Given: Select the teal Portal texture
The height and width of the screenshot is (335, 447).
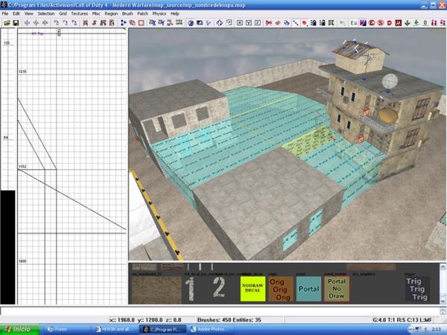Looking at the screenshot, I should tap(308, 289).
